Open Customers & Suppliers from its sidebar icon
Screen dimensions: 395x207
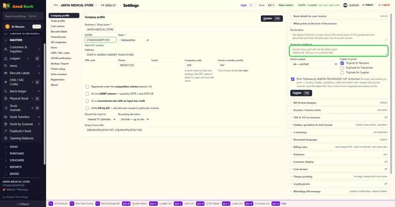pos(5,49)
